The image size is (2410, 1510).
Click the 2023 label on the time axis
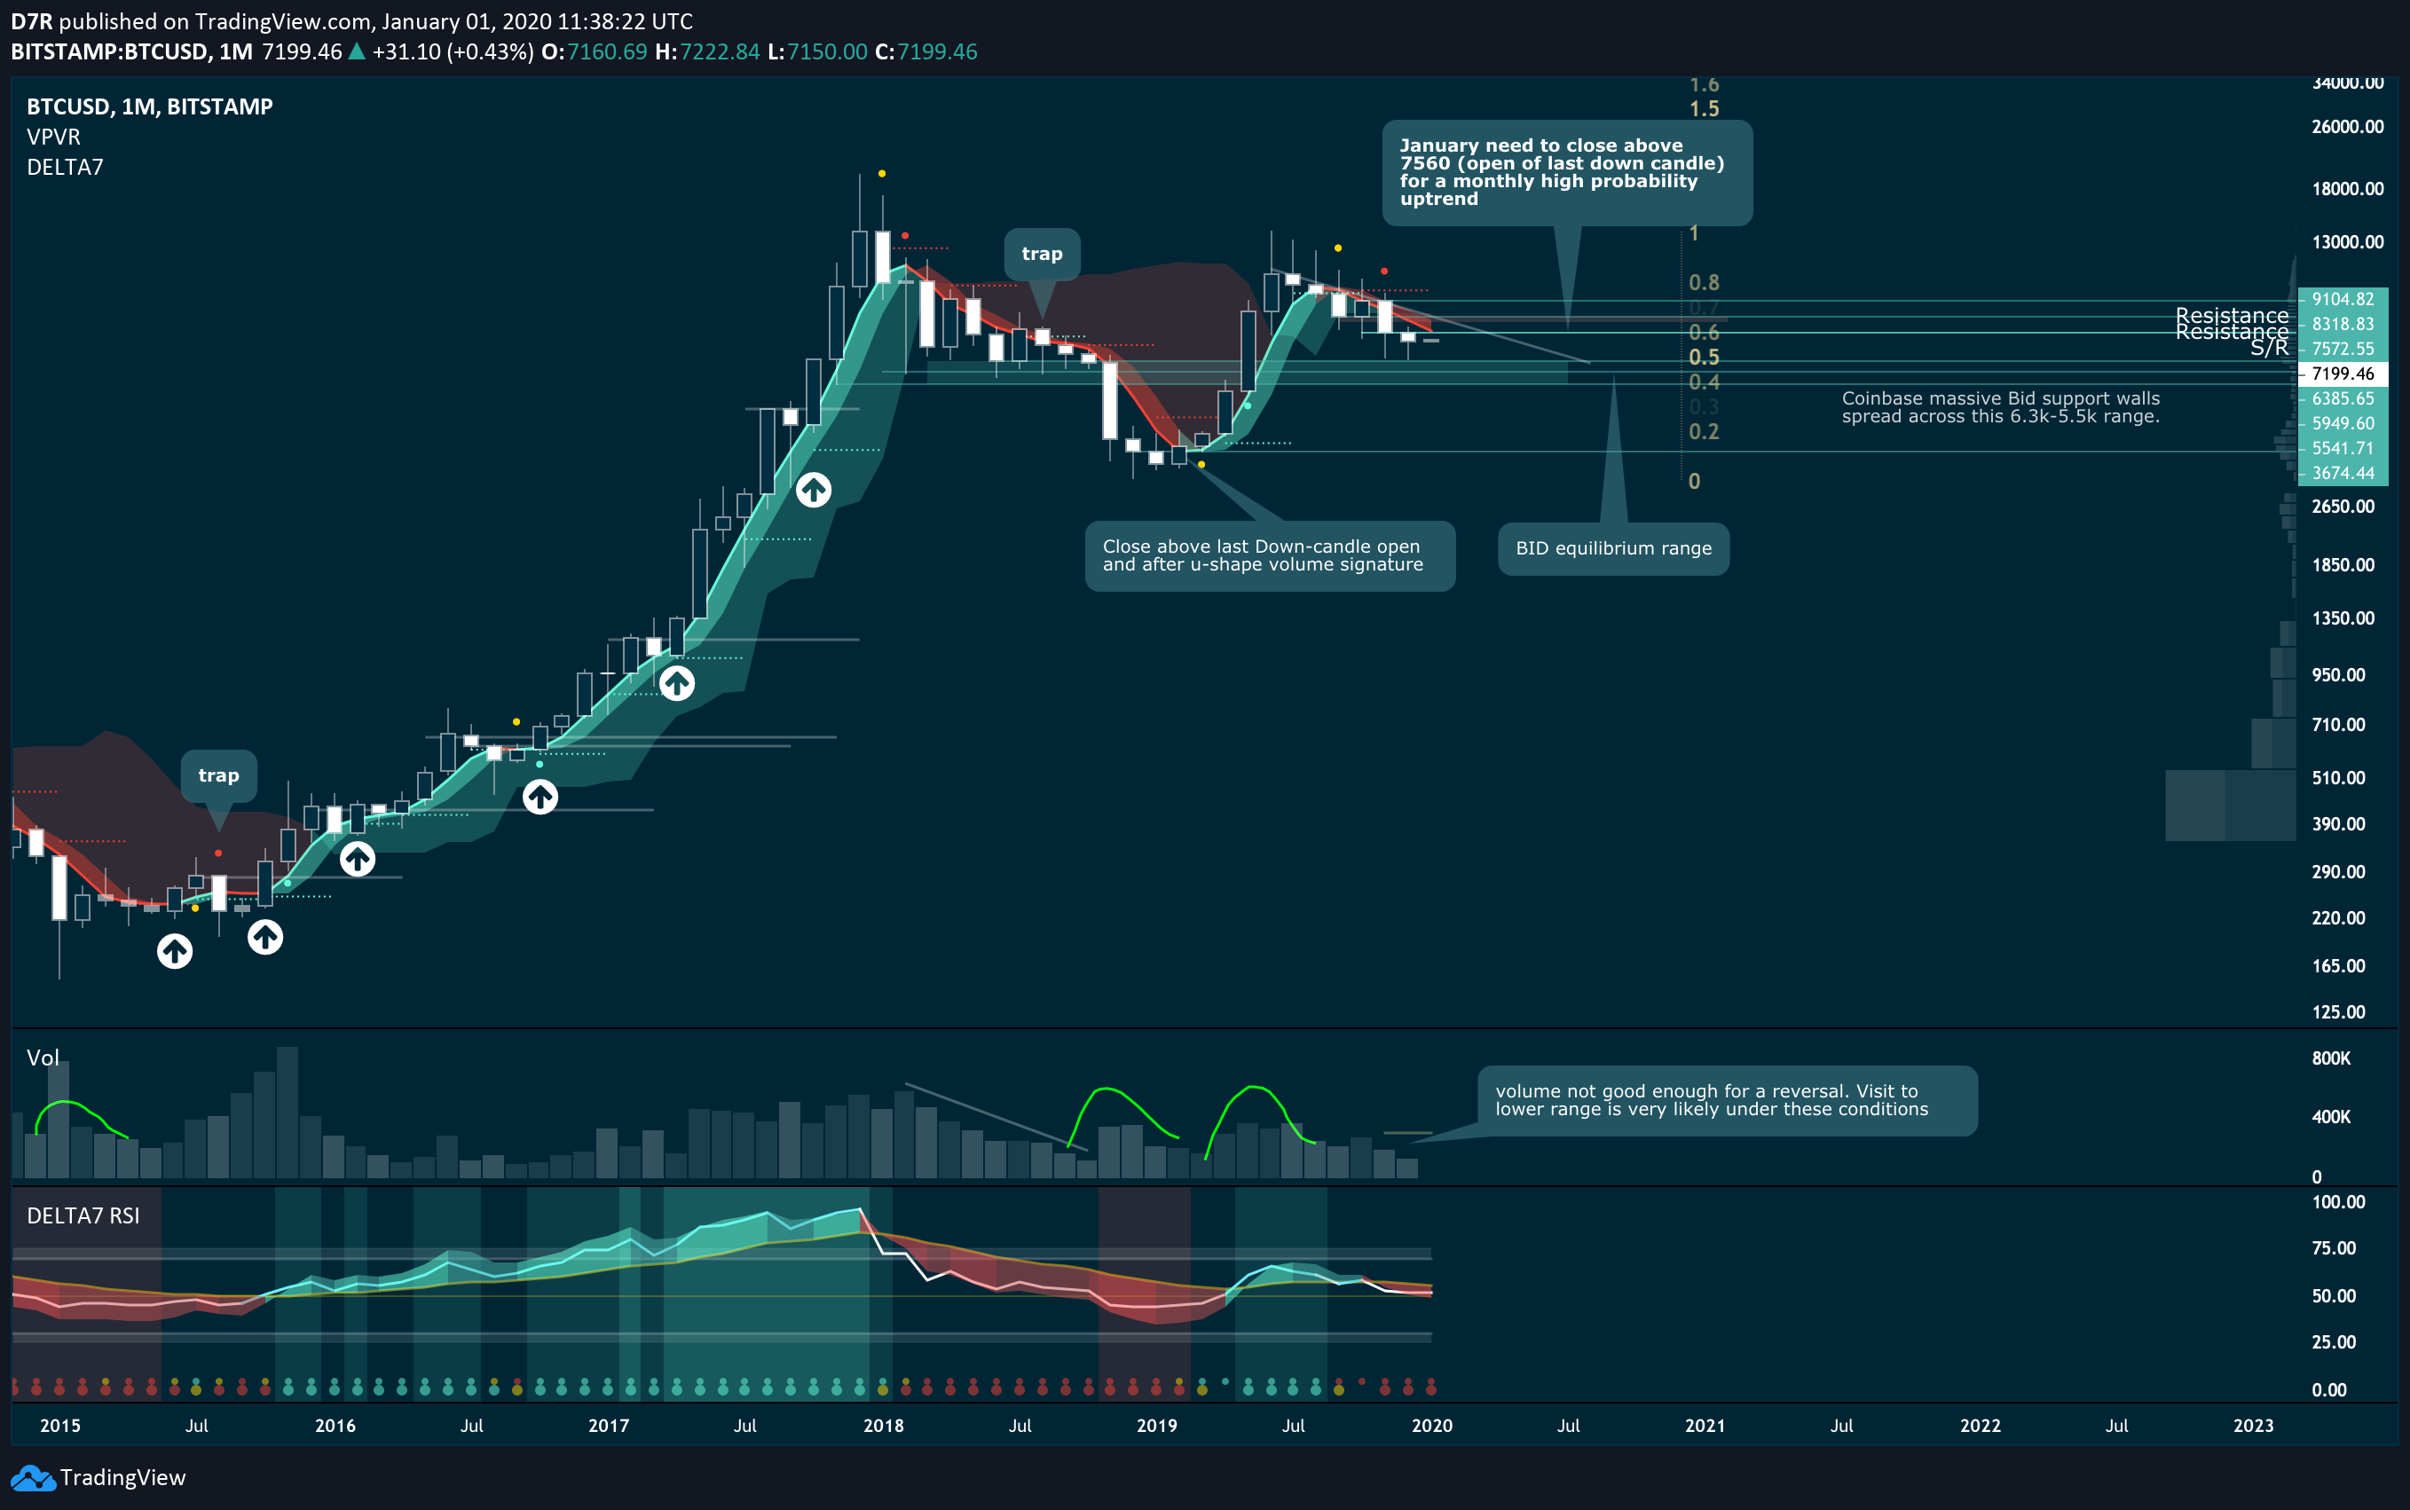click(2253, 1426)
